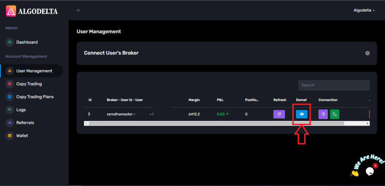Screen dimensions: 385x186
Task: Click the scrollbar right arrow
Action: [x=368, y=124]
